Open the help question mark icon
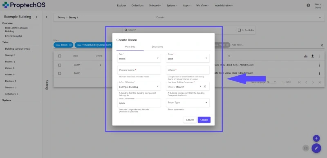Viewport: 327px width, 158px height. (308, 5)
